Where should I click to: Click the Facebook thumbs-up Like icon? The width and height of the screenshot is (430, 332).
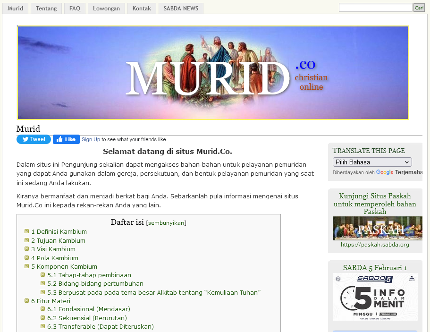(59, 139)
